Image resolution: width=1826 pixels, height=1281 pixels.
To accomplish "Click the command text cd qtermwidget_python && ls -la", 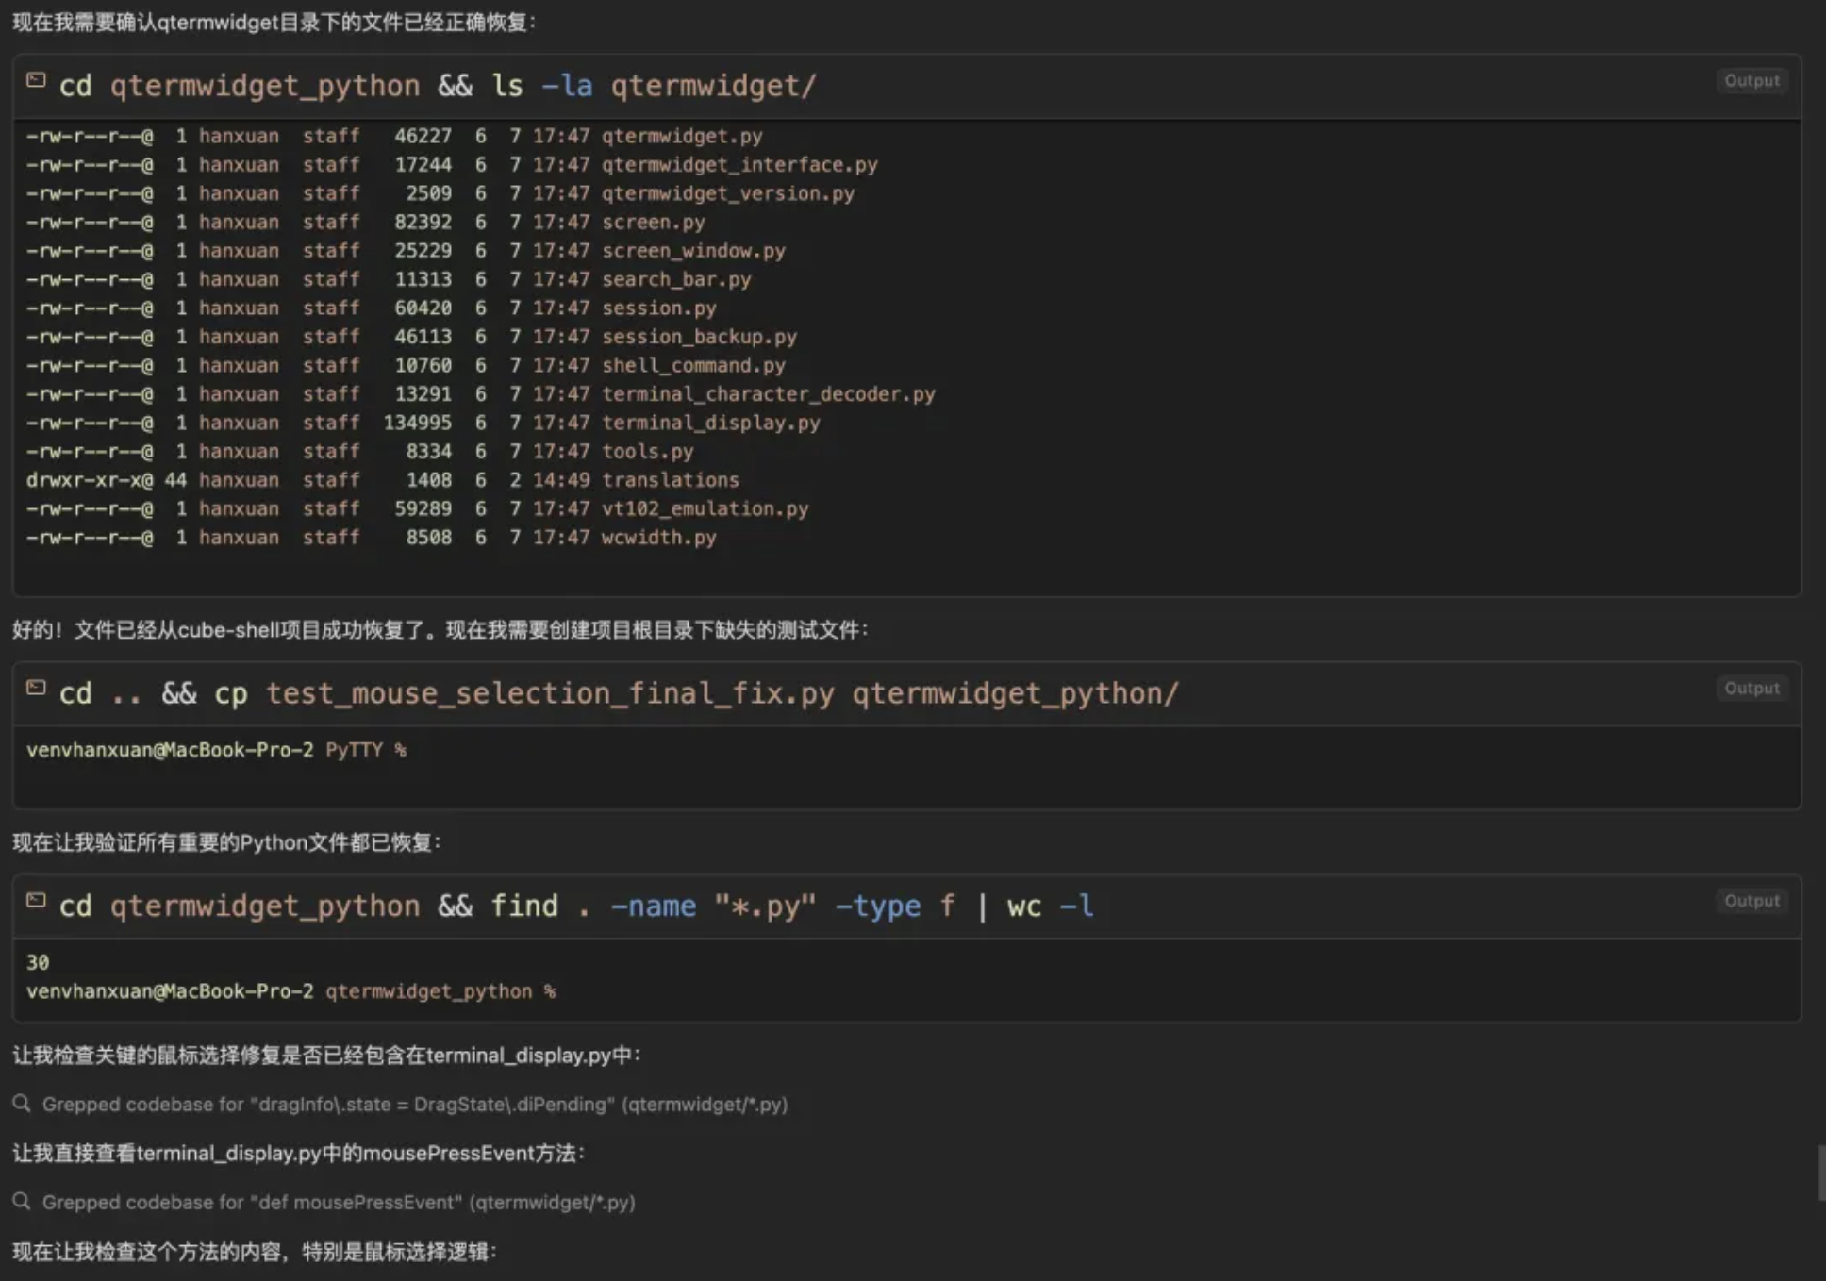I will [437, 86].
